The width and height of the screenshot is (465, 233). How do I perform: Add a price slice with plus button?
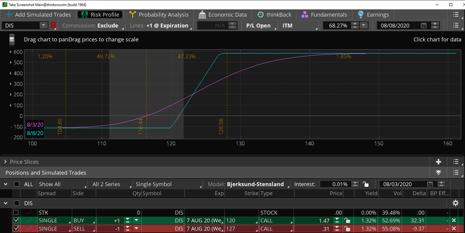coord(438,162)
